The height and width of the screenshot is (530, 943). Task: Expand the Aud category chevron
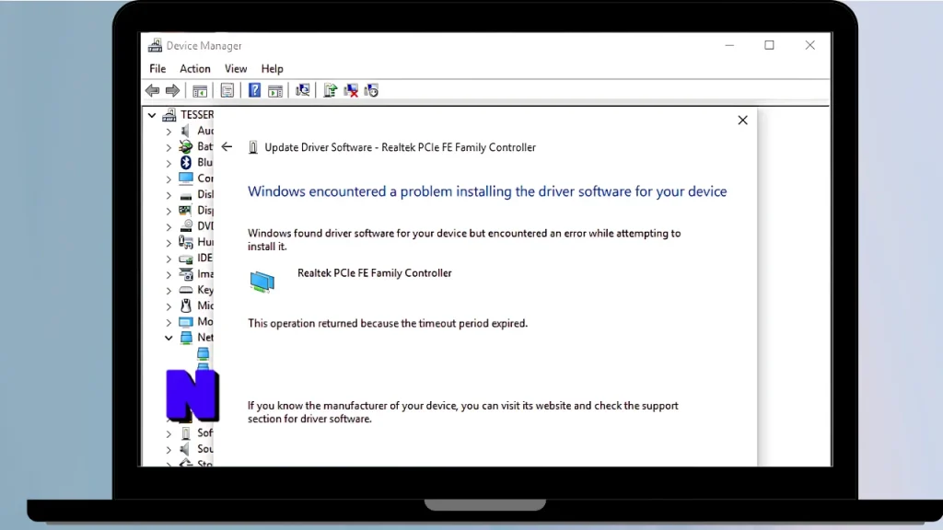coord(169,131)
